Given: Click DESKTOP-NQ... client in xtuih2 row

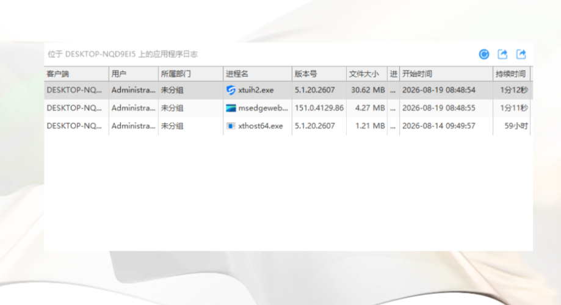Looking at the screenshot, I should tap(74, 90).
